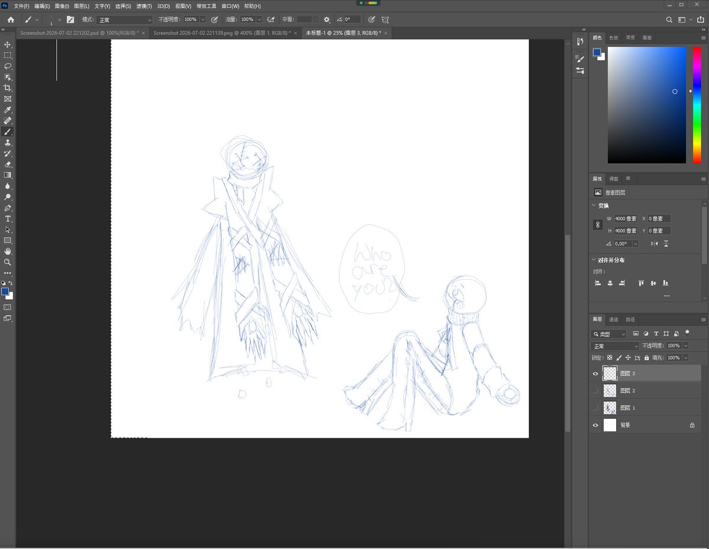Select the History Brush tool
This screenshot has height=549, width=709.
click(x=8, y=153)
